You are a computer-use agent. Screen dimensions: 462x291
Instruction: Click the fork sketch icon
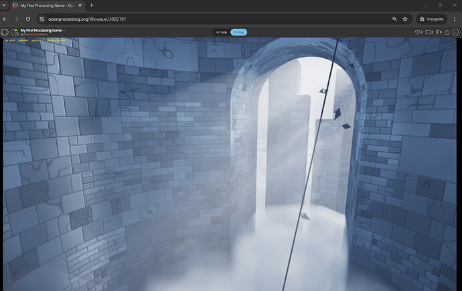[x=439, y=32]
